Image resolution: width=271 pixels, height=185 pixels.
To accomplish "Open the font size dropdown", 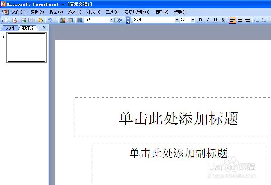I will (x=193, y=20).
